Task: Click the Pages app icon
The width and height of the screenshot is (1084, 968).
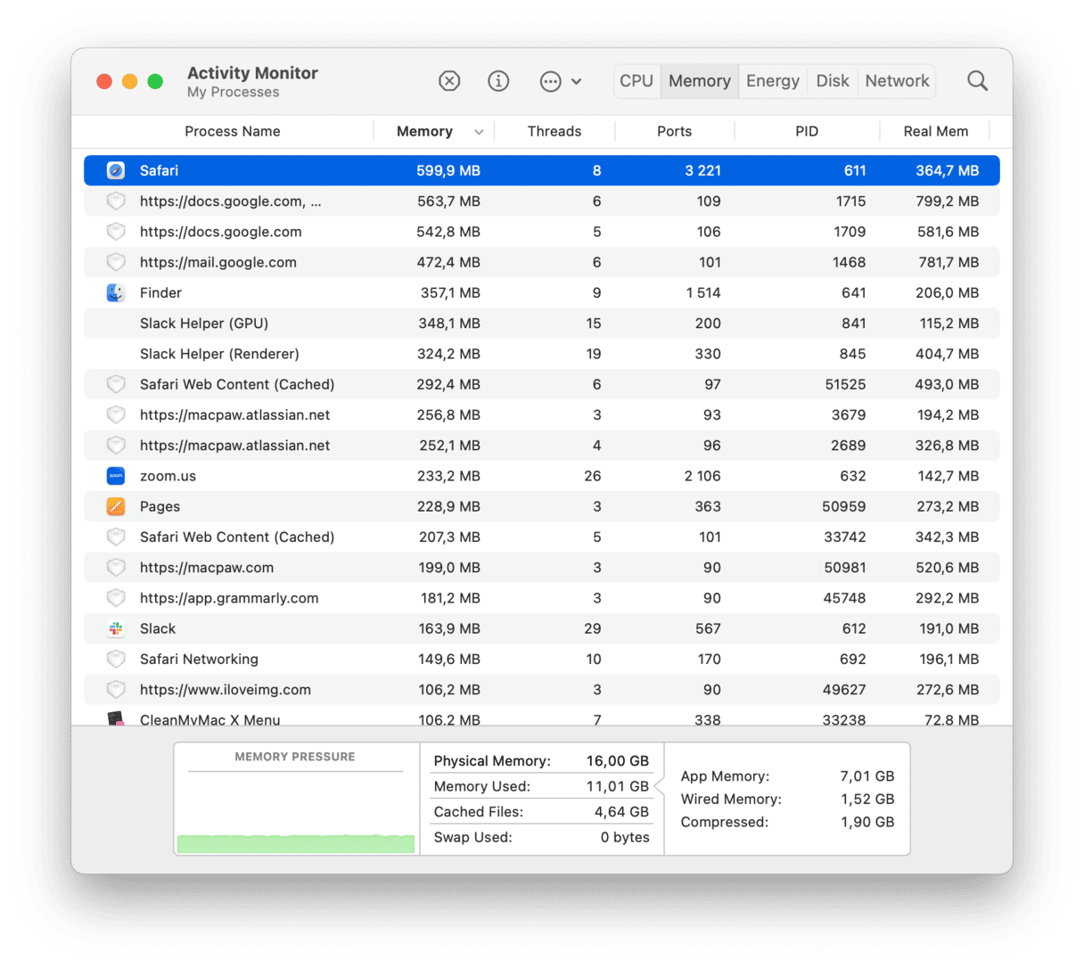Action: tap(116, 506)
